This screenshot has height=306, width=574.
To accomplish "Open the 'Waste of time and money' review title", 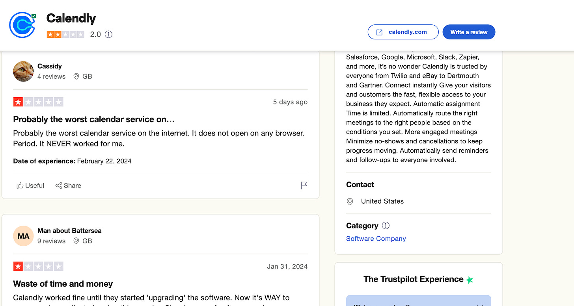I will click(63, 284).
